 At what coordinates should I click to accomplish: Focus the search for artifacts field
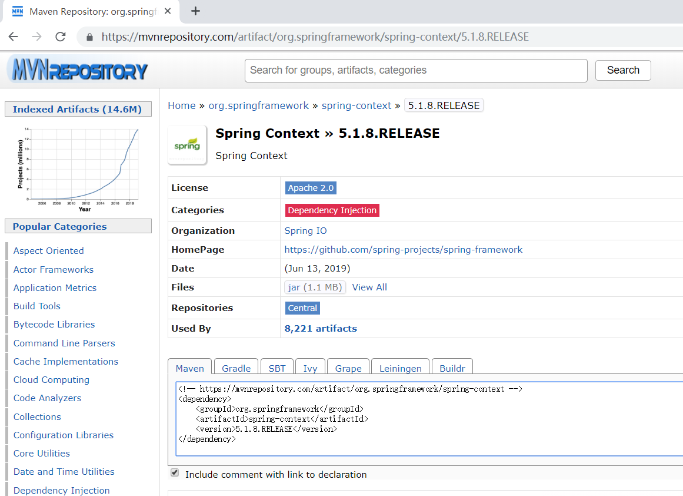click(x=416, y=71)
